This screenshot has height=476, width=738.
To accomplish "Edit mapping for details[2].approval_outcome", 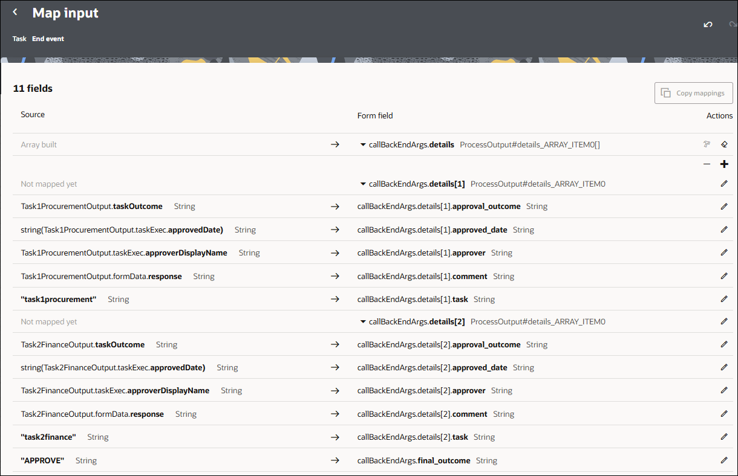I will [x=724, y=344].
